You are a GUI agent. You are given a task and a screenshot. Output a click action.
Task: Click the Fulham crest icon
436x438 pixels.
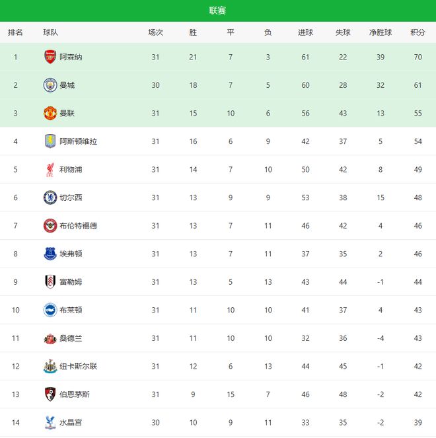[x=50, y=282]
